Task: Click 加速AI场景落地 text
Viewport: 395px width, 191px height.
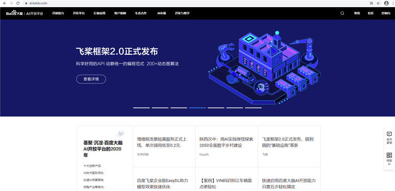Action: click(x=94, y=180)
